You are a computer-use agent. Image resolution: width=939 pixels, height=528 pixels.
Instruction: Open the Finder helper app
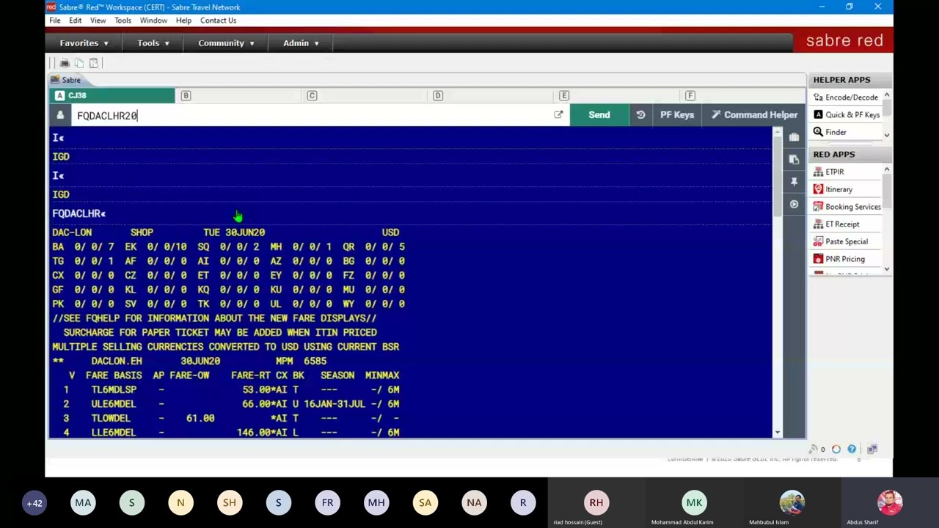click(x=830, y=133)
